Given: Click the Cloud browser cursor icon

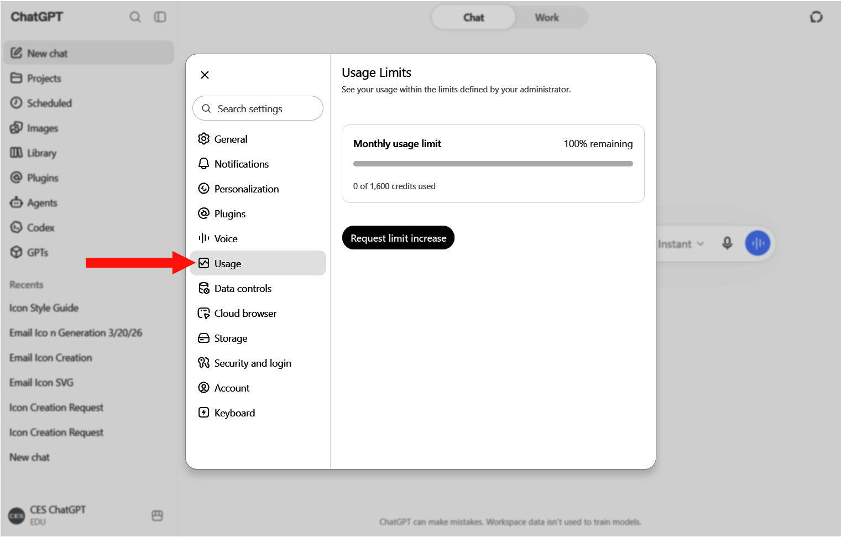Looking at the screenshot, I should (203, 313).
